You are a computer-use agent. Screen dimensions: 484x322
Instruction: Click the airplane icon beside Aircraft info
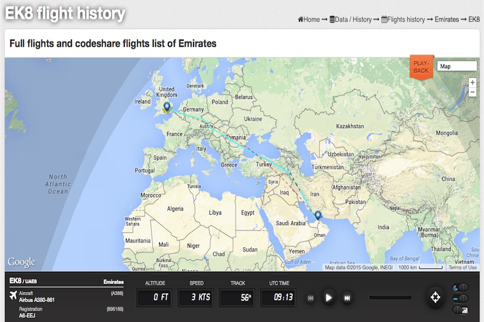[13, 295]
